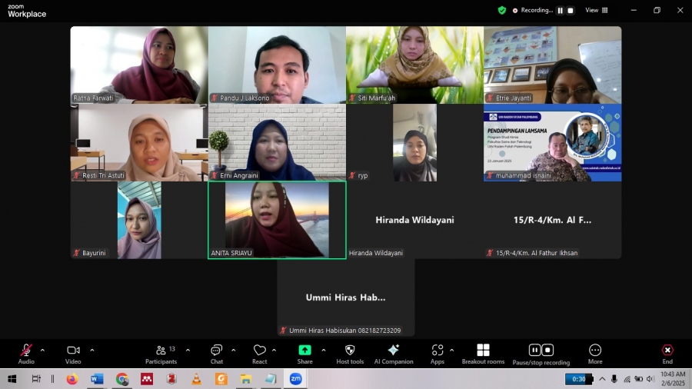Open the volume speaker tray icon
692x389 pixels.
650,379
